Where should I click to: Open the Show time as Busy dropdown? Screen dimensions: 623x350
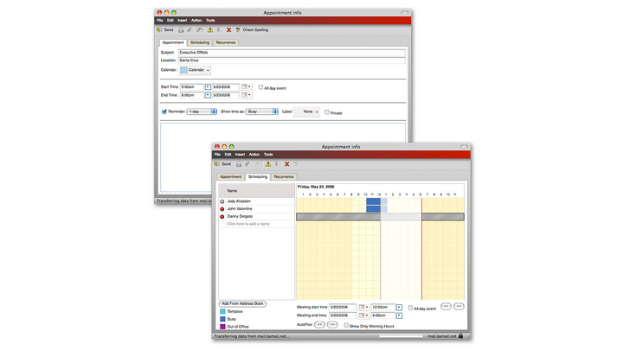click(262, 111)
